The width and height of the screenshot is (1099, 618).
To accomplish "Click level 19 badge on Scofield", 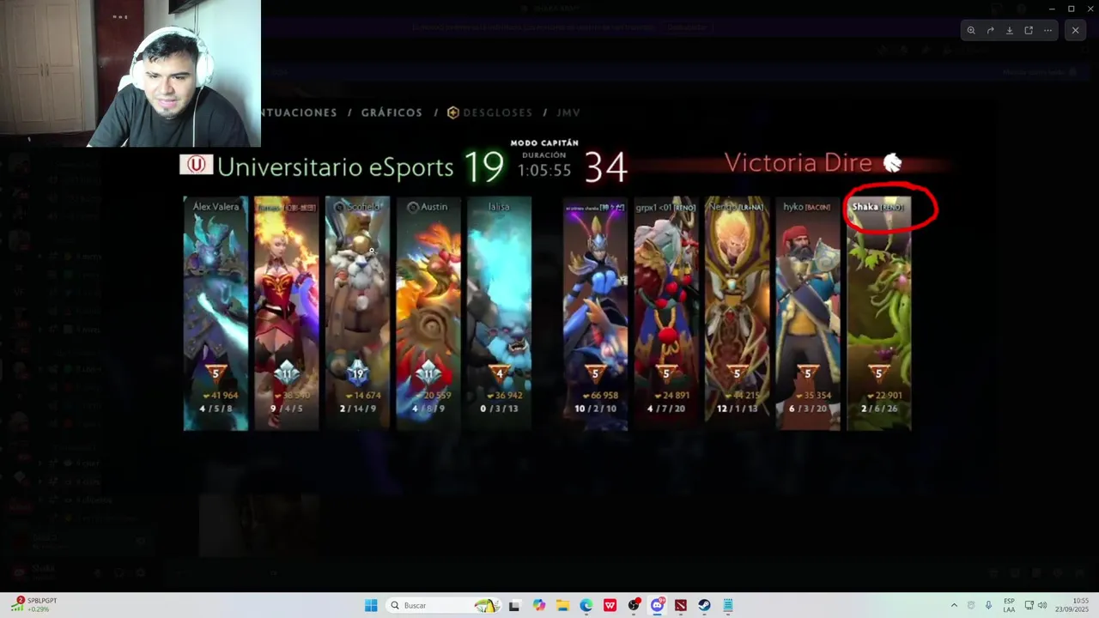I will tap(357, 373).
